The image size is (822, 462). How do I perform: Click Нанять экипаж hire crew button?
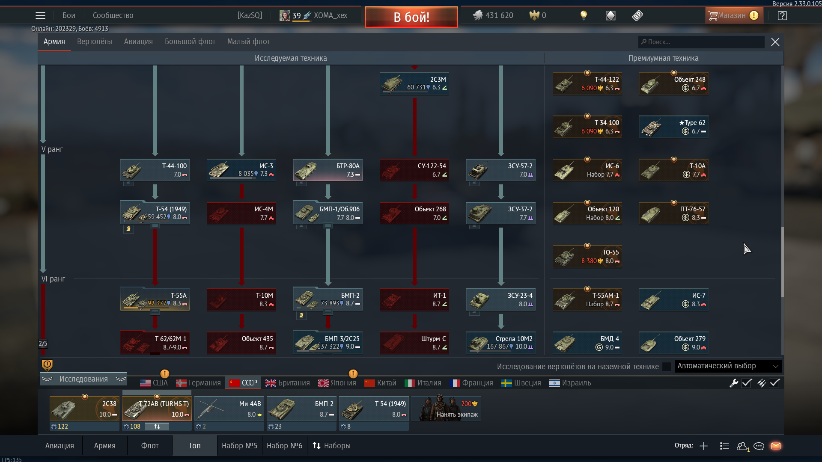(x=446, y=409)
